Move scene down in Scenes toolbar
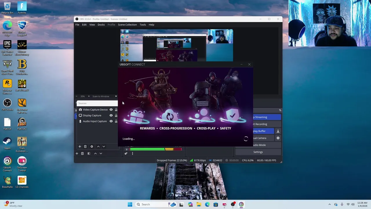 click(101, 154)
